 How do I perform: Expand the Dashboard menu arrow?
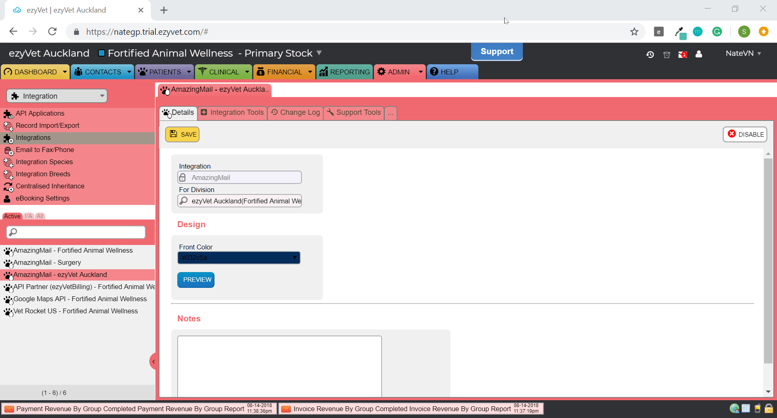point(65,72)
